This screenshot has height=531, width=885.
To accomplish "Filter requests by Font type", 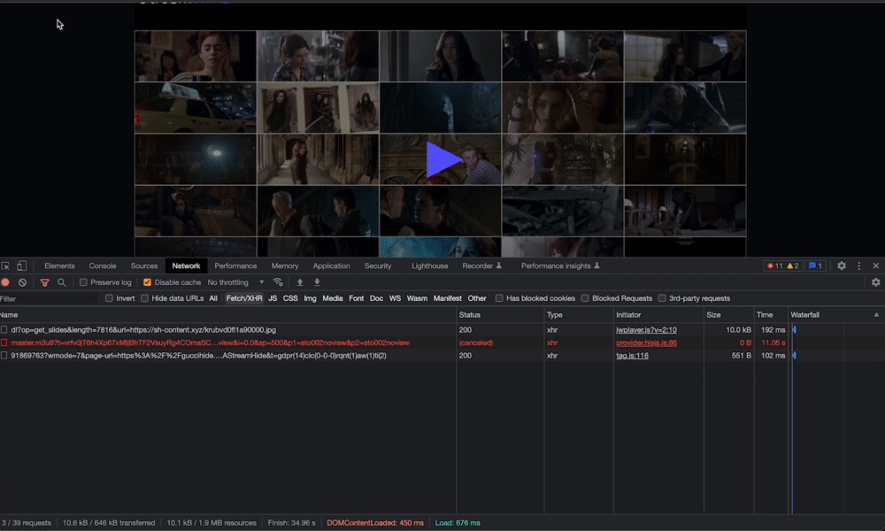I will 356,298.
